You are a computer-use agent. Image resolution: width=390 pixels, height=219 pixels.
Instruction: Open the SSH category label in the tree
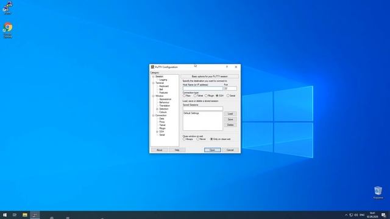(x=161, y=131)
